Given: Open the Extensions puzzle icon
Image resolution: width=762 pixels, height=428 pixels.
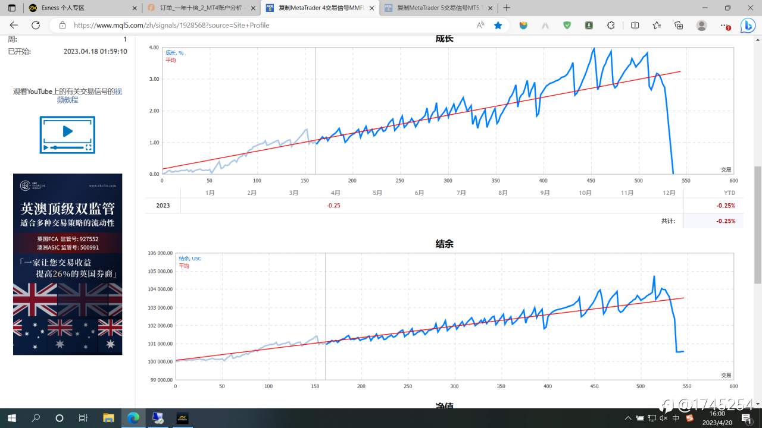Looking at the screenshot, I should point(611,26).
